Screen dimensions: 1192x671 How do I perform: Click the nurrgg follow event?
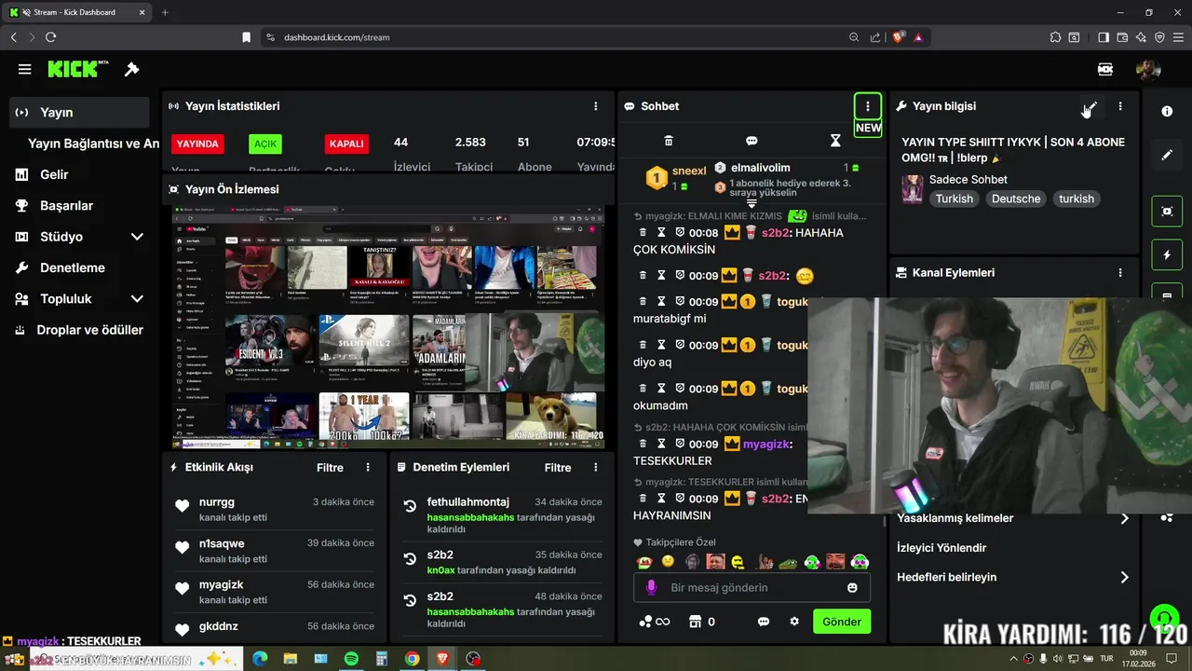click(x=274, y=510)
